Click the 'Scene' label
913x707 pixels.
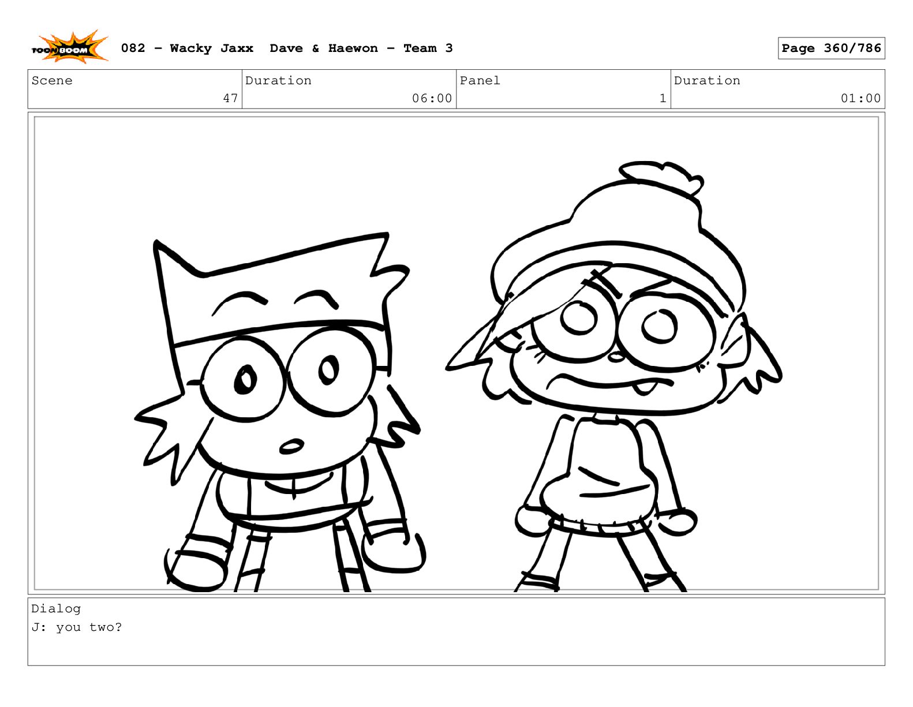(x=52, y=81)
